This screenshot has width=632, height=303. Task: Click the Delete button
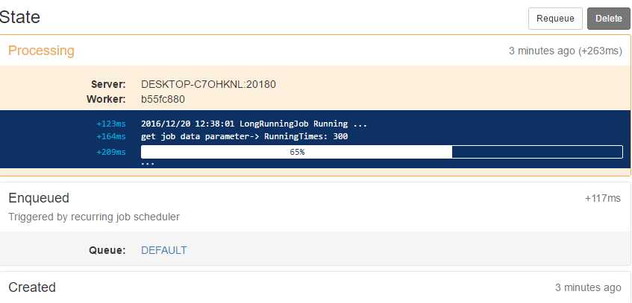tap(609, 19)
